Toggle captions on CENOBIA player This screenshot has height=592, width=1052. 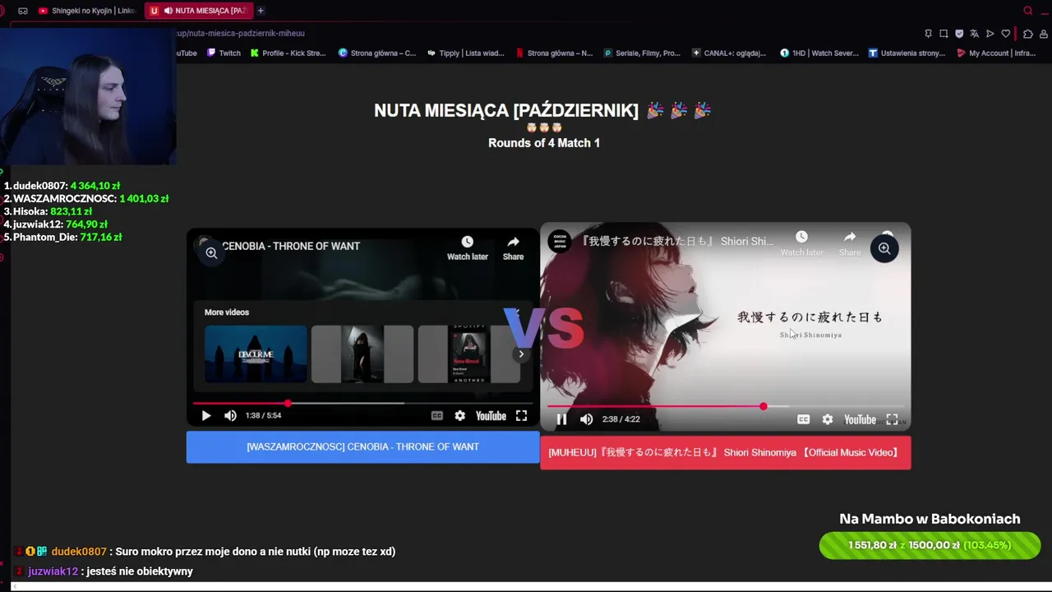pyautogui.click(x=437, y=416)
